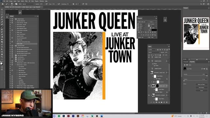This screenshot has height=118, width=210.
Task: Open clock and date on taskbar
Action: pyautogui.click(x=202, y=116)
